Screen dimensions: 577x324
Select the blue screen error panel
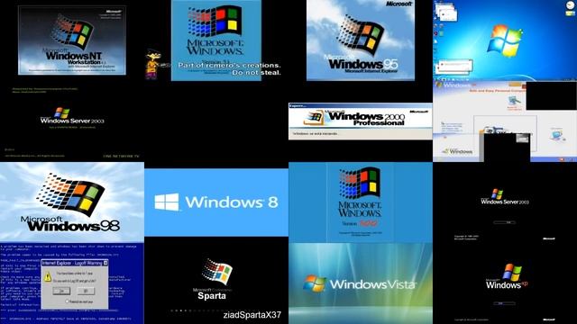tap(72, 283)
